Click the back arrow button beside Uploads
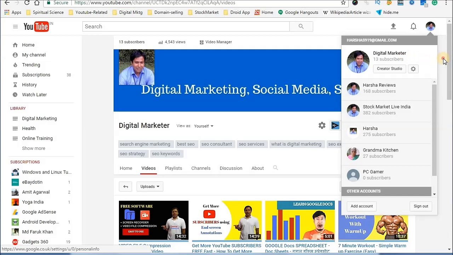Image resolution: width=453 pixels, height=255 pixels. [125, 187]
